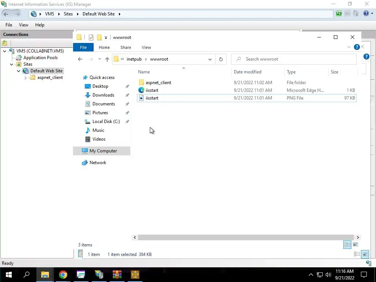376x282 pixels.
Task: Click the IIS Manager home icon
Action: (355, 14)
